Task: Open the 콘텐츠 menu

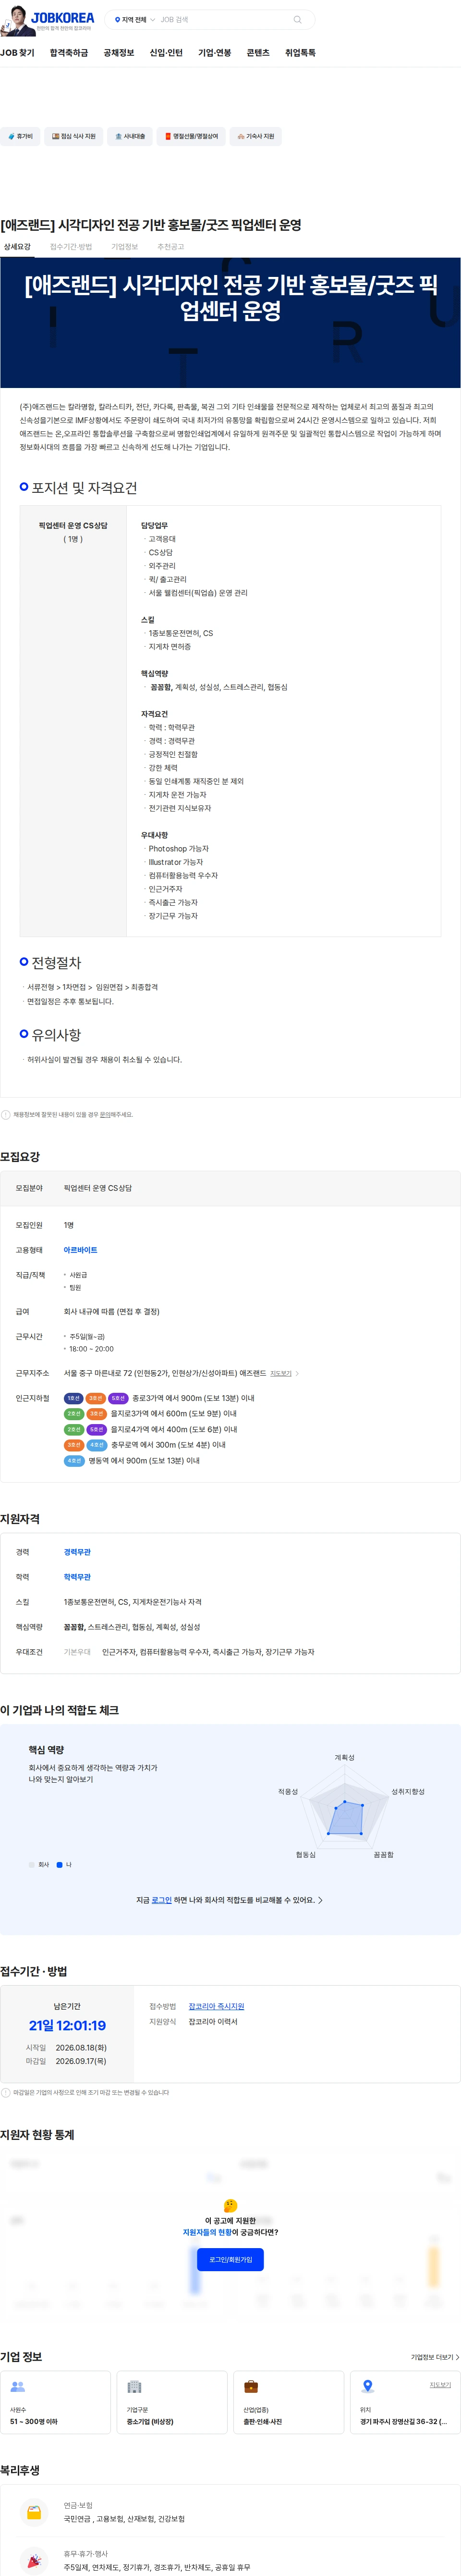Action: pyautogui.click(x=258, y=53)
